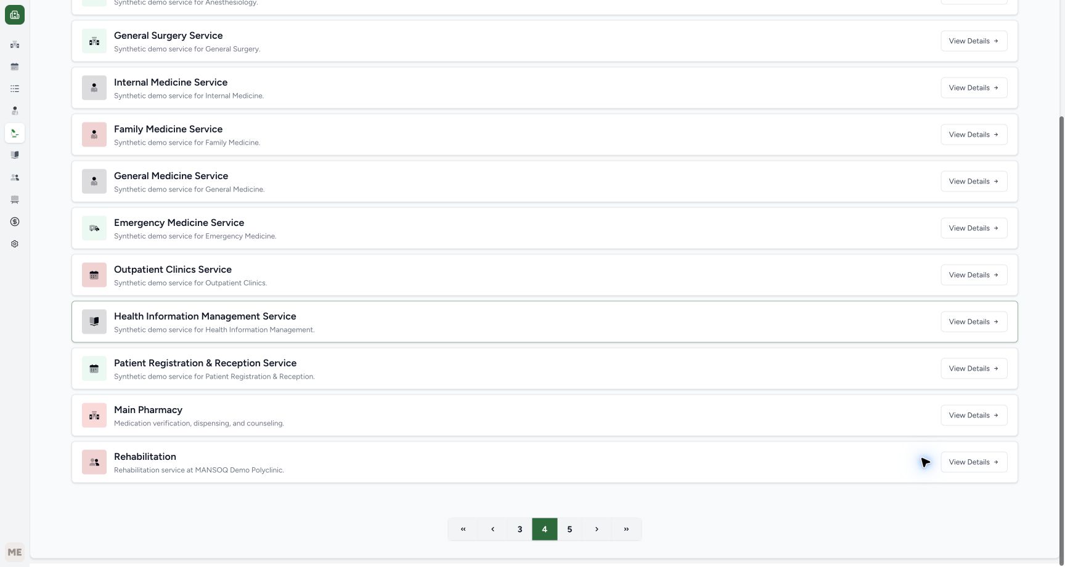View details for Emergency Medicine Service
The height and width of the screenshot is (567, 1065).
click(974, 228)
